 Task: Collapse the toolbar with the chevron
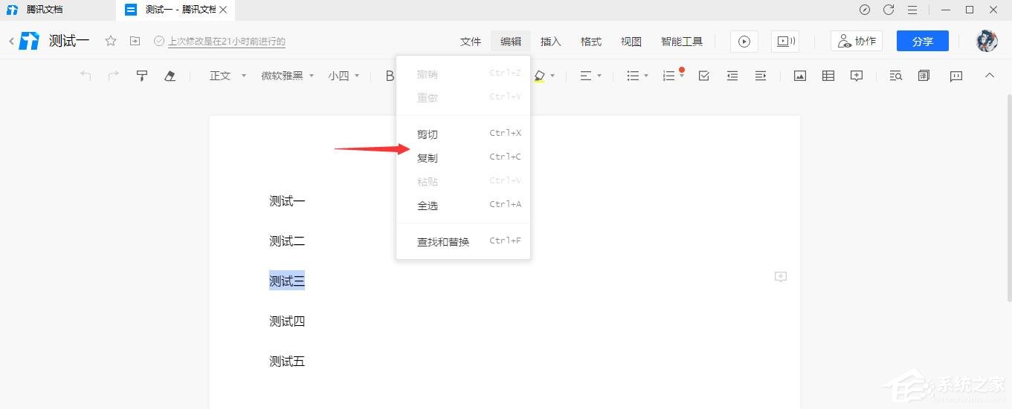coord(989,75)
